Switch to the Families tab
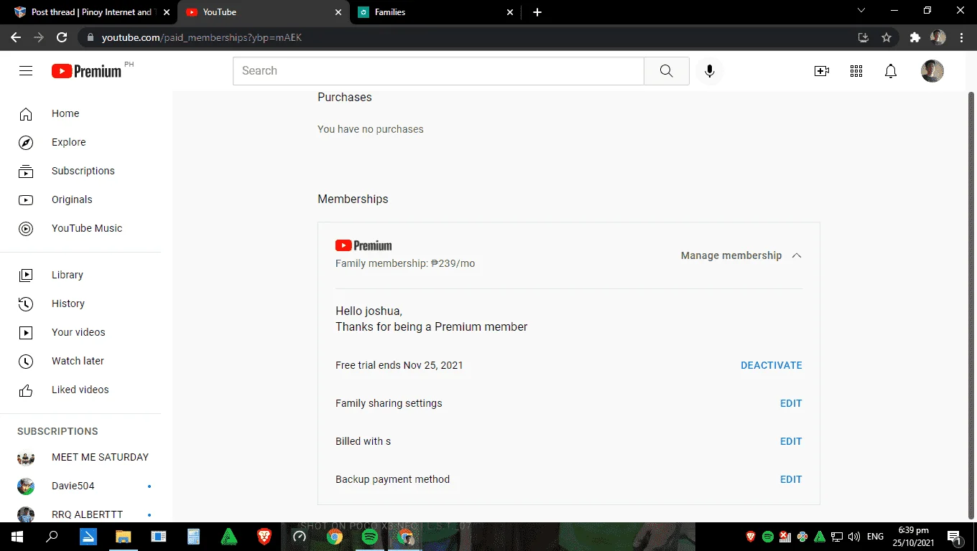977x551 pixels. coord(437,12)
